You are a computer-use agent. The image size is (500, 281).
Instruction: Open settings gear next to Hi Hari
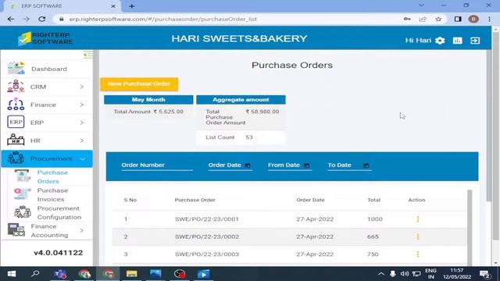point(440,41)
